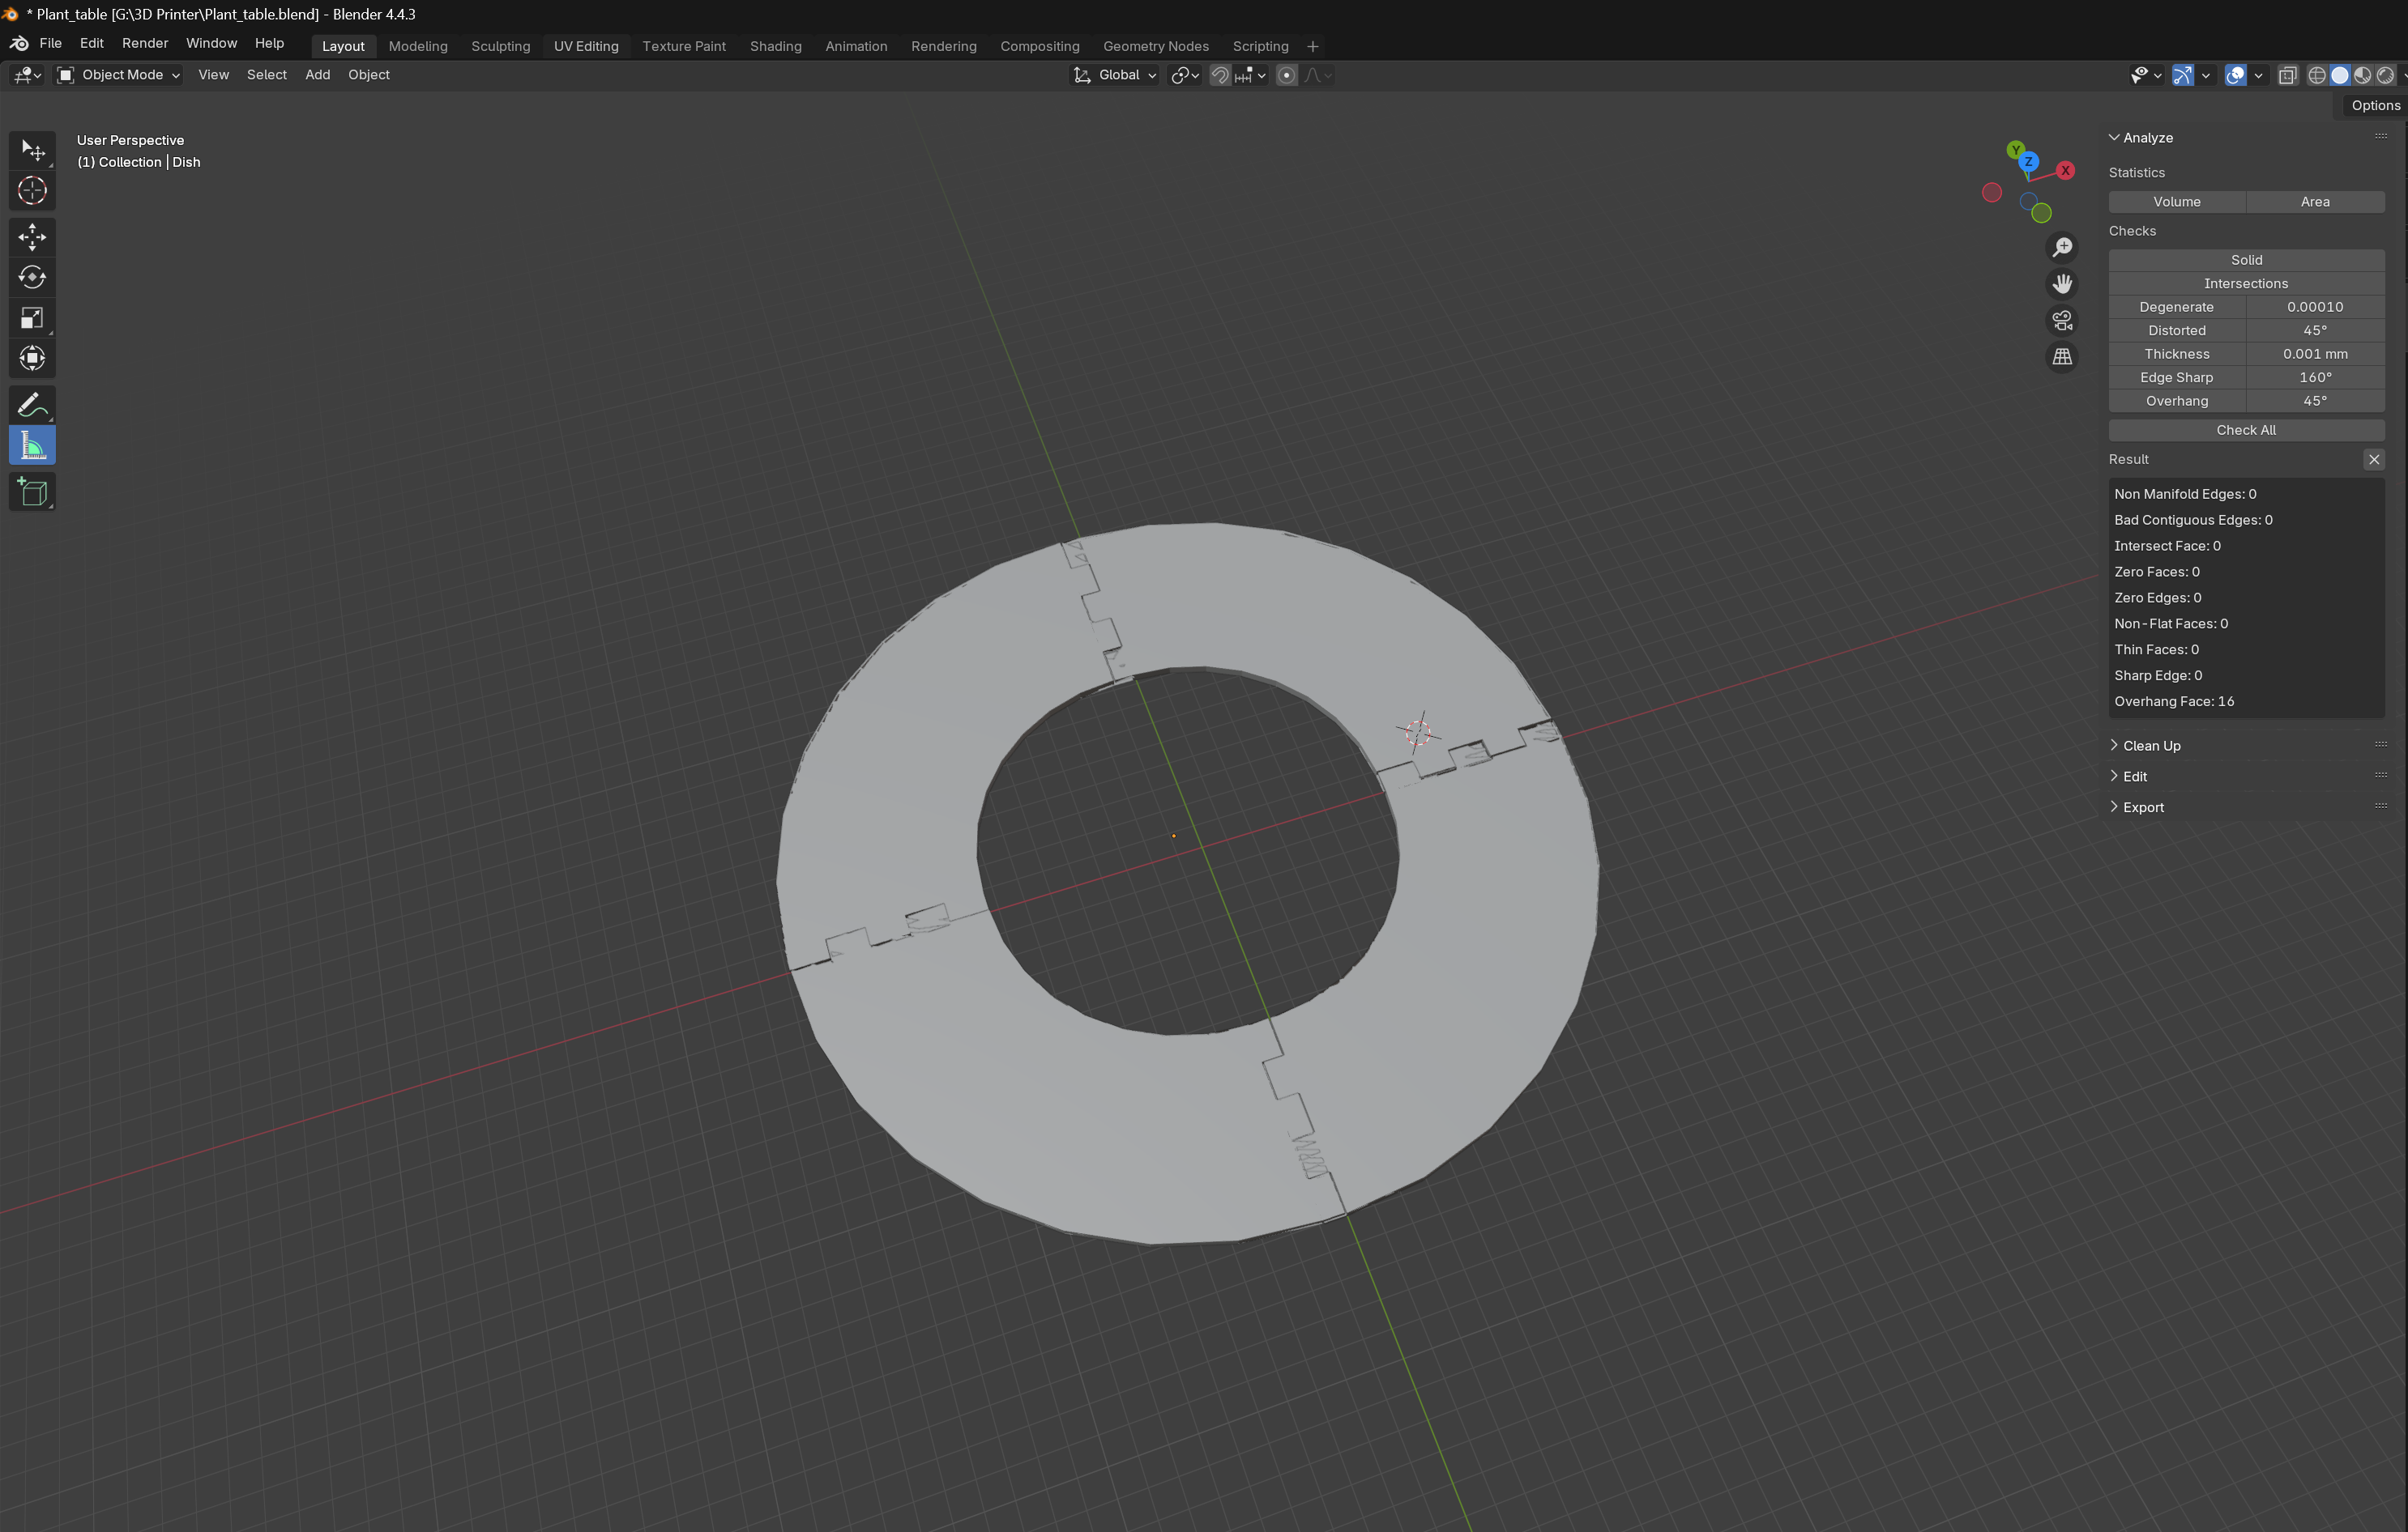Select the Add Cube tool
Screen dimensions: 2408x1532
[32, 492]
